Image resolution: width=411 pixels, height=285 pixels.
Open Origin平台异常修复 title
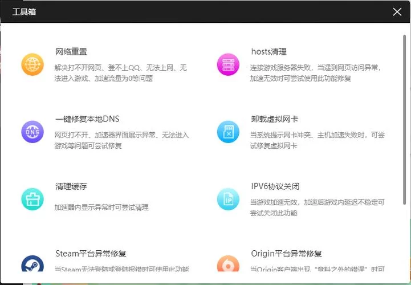pos(286,254)
